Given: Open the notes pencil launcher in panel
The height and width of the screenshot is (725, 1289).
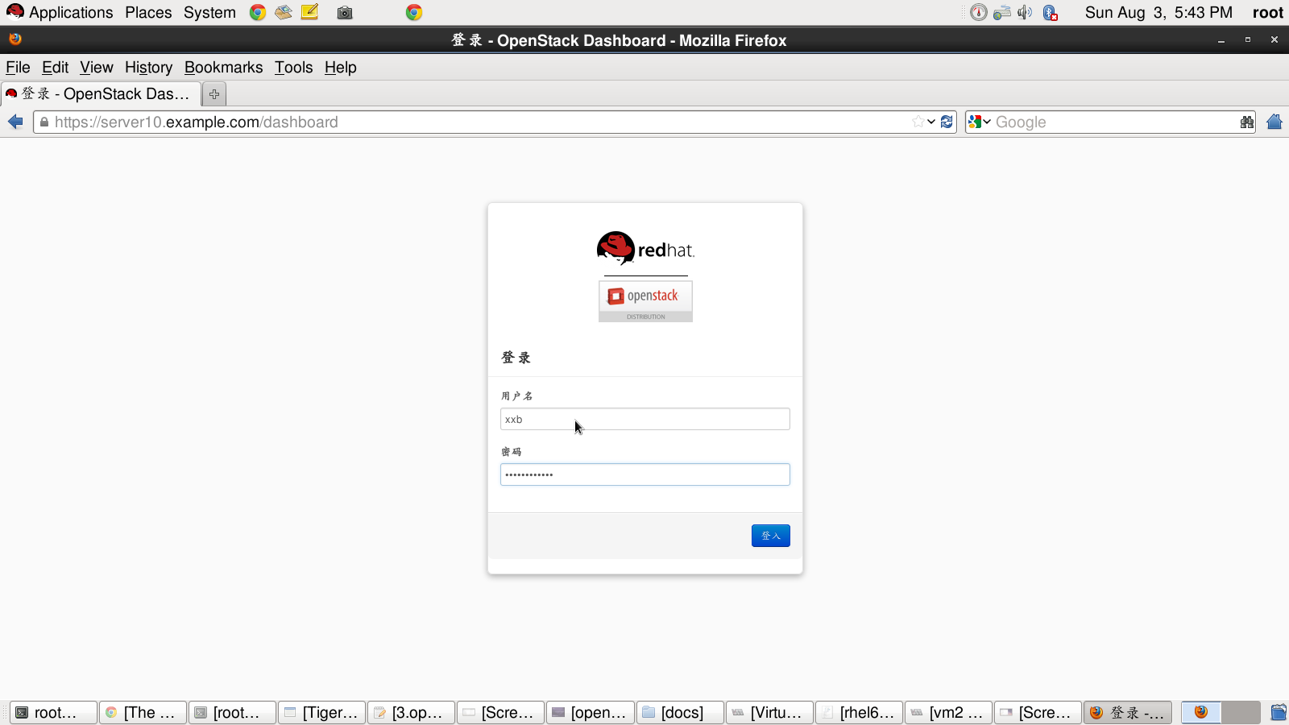Looking at the screenshot, I should pyautogui.click(x=310, y=12).
